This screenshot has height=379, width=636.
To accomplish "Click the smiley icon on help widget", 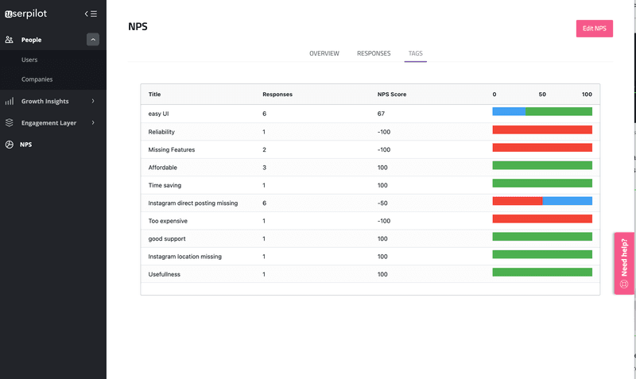I will click(x=624, y=284).
